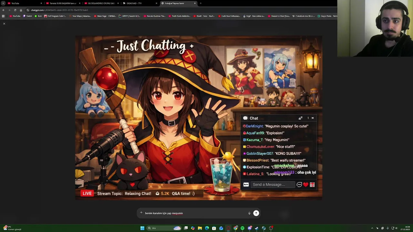
Task: Go forward with the browser forward arrow
Action: click(9, 10)
